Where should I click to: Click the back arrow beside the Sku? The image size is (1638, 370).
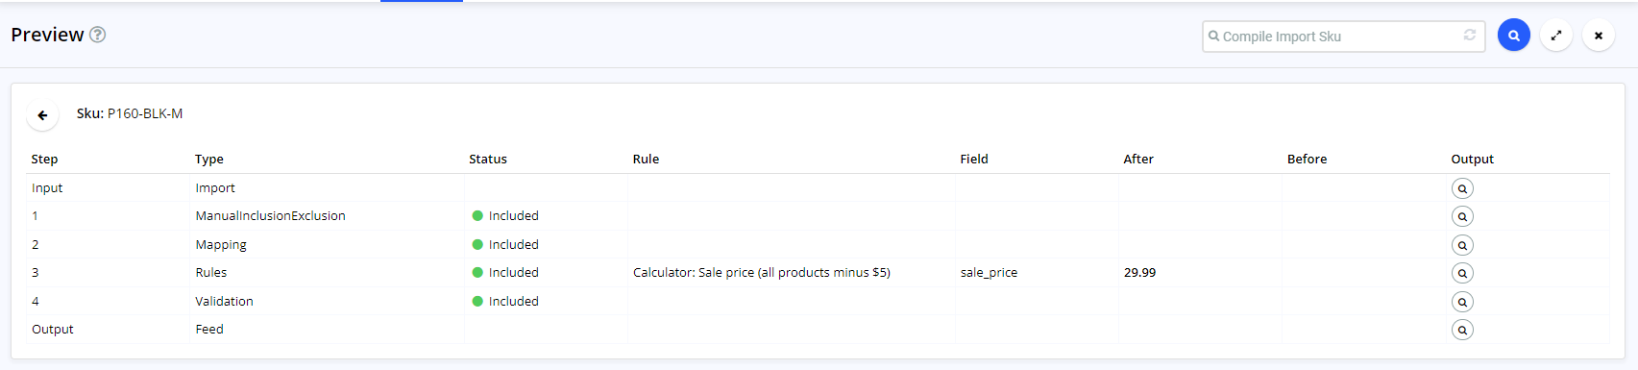42,115
